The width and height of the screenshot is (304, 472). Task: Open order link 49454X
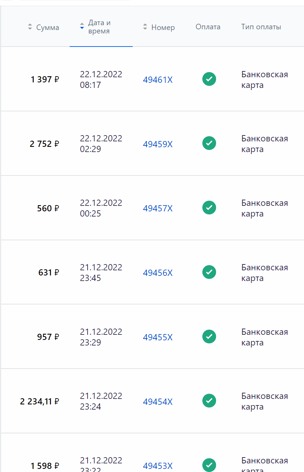tap(158, 402)
